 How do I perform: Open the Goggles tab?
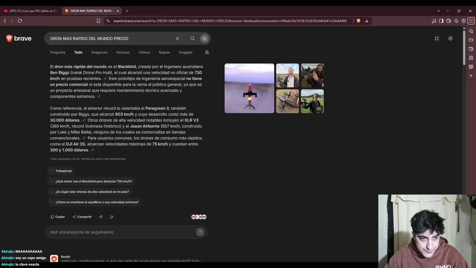pyautogui.click(x=186, y=52)
